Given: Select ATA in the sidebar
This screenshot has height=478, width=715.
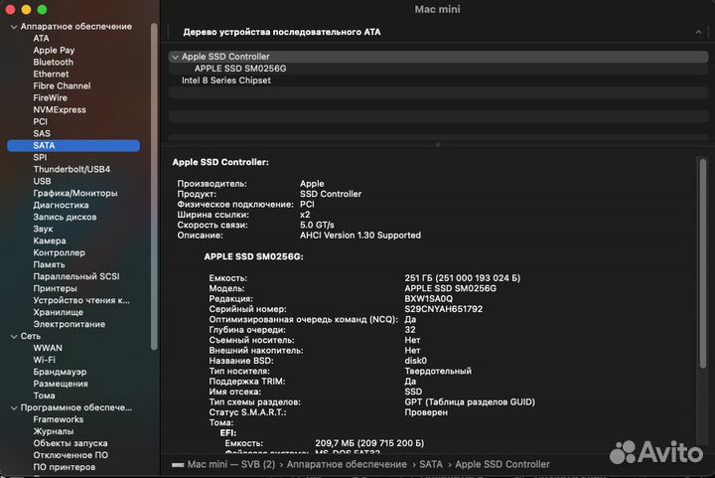Looking at the screenshot, I should [41, 39].
